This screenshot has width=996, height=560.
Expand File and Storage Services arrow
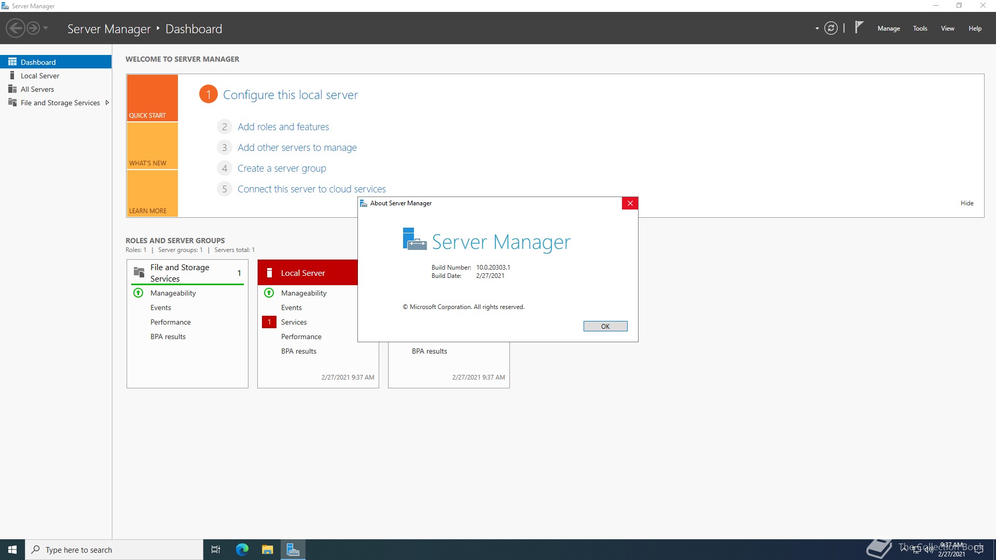107,103
